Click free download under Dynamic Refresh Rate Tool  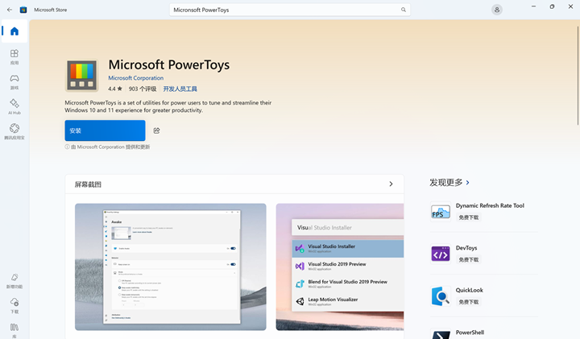[x=469, y=217]
